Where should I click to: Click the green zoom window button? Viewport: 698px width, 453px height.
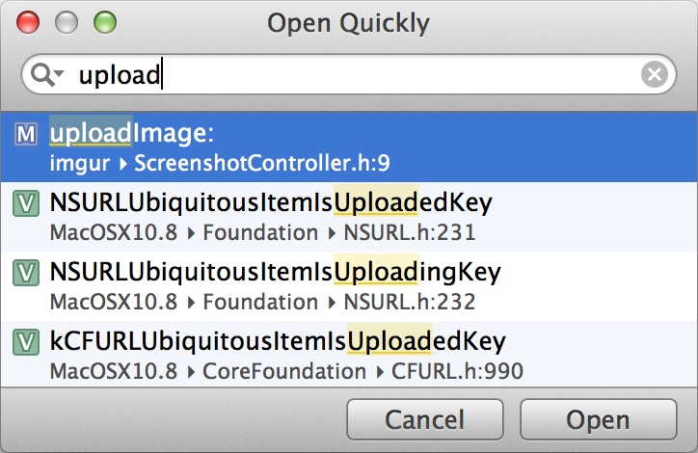tap(105, 22)
